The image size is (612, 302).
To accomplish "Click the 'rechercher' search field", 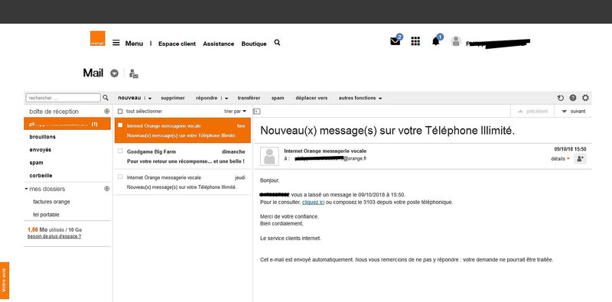I will (63, 98).
